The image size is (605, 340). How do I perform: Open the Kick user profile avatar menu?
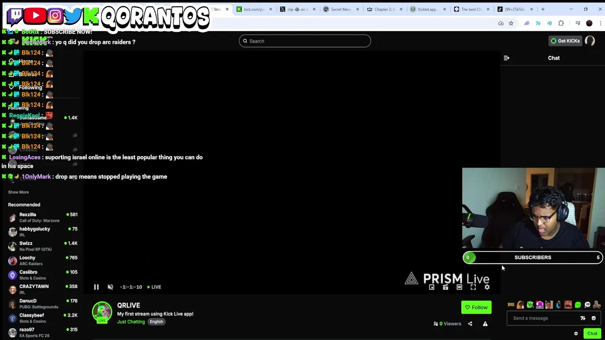[590, 41]
